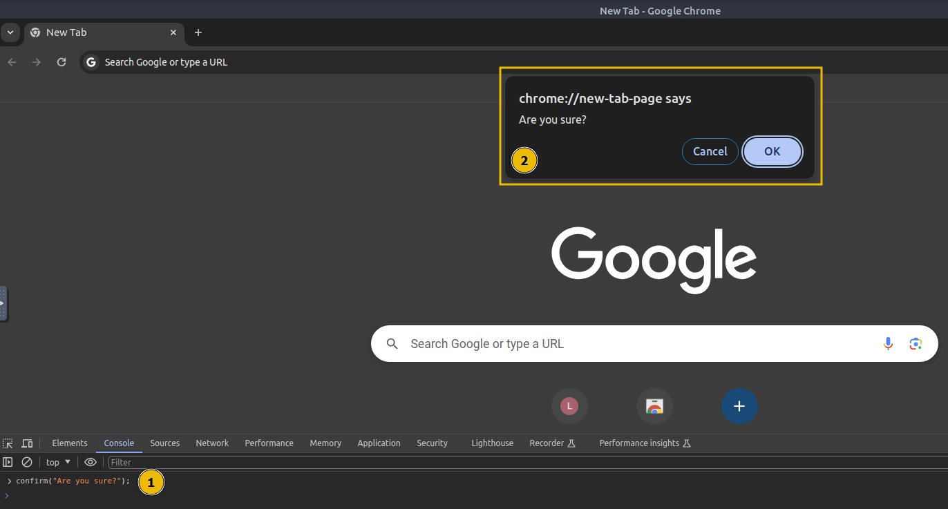Open the Chrome Web Store shortcut
The height and width of the screenshot is (509, 948).
(654, 406)
